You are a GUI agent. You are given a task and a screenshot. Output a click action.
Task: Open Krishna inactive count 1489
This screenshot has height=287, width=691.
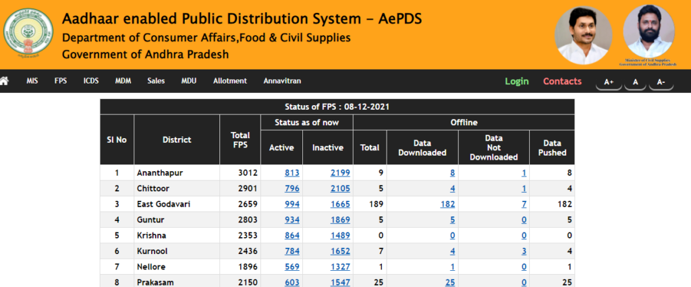[340, 236]
